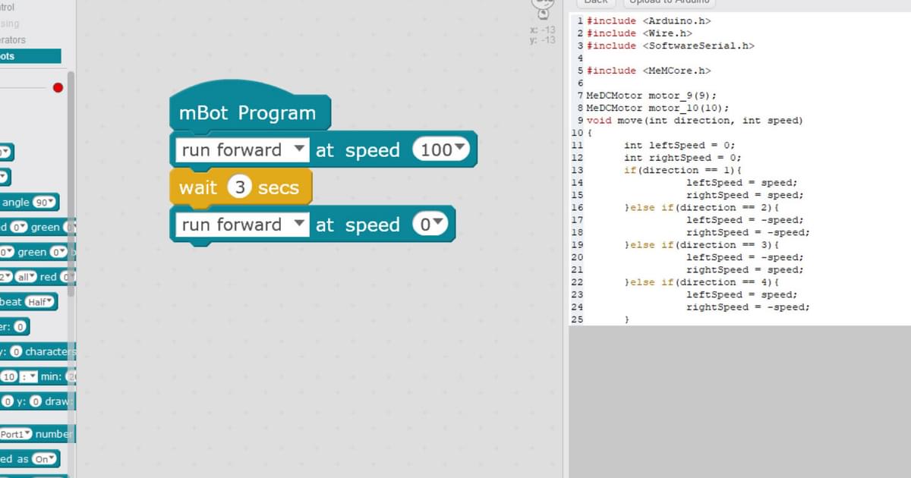Toggle the On dropdown in palette block

[45, 459]
